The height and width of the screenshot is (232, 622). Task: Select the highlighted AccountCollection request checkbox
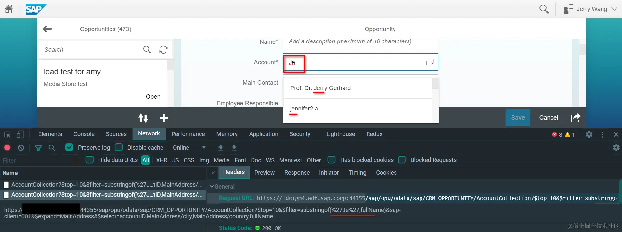tap(6, 195)
